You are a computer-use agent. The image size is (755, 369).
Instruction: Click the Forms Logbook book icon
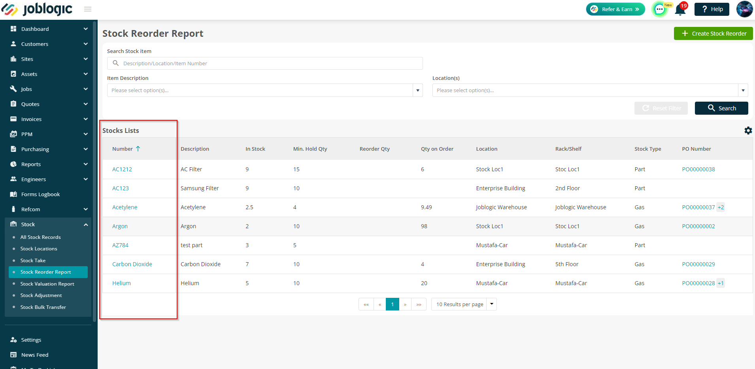13,194
